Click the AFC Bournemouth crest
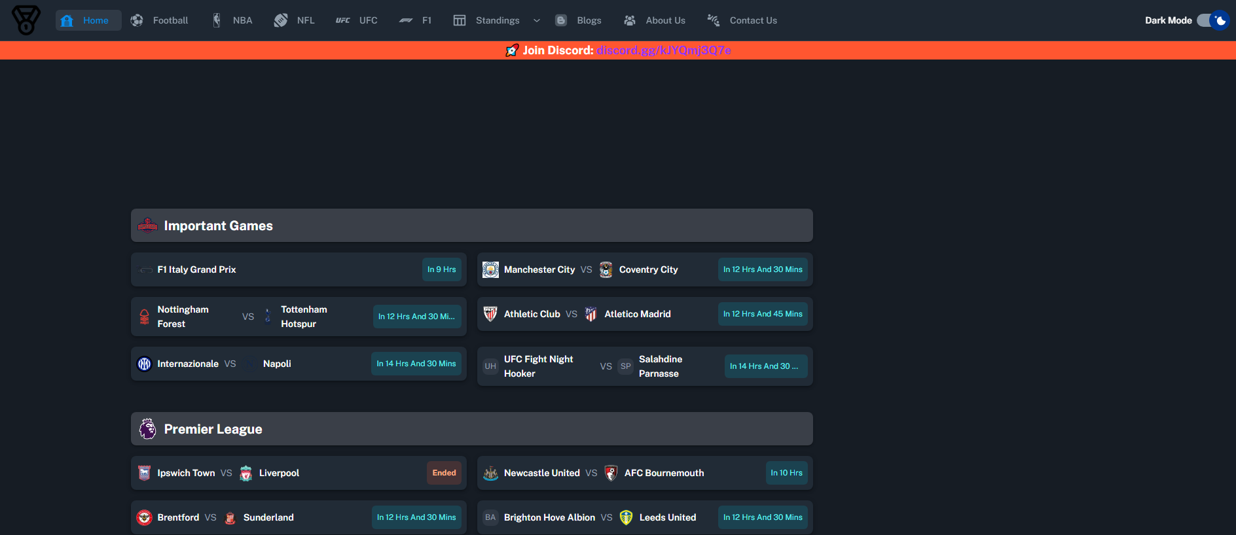Image resolution: width=1236 pixels, height=535 pixels. [x=611, y=473]
